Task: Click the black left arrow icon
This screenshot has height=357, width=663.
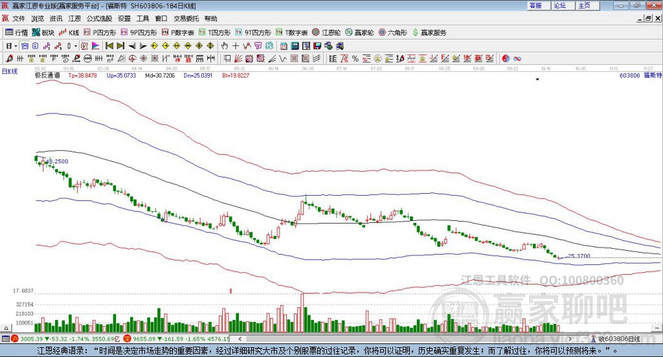Action: [x=132, y=46]
